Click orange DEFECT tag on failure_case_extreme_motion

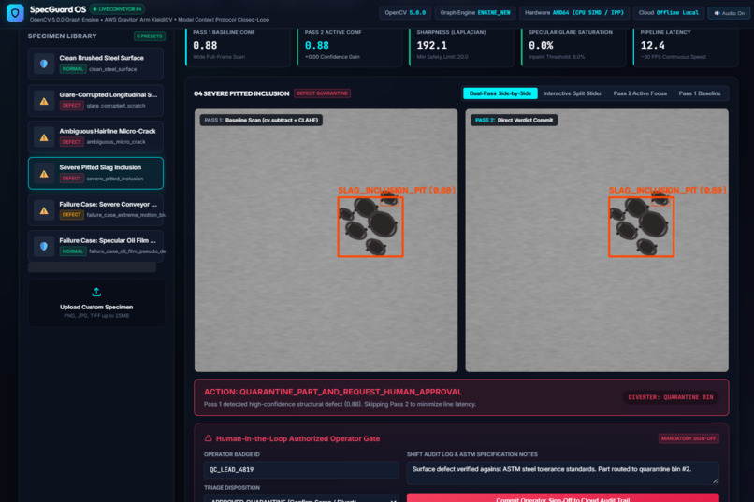(x=72, y=215)
